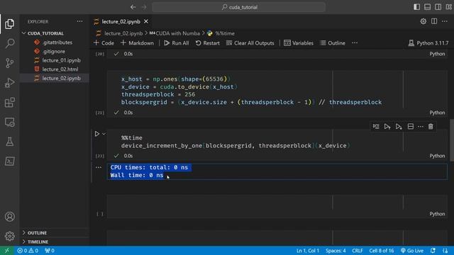This screenshot has width=454, height=255.
Task: Click Run All in notebook toolbar
Action: coord(177,43)
